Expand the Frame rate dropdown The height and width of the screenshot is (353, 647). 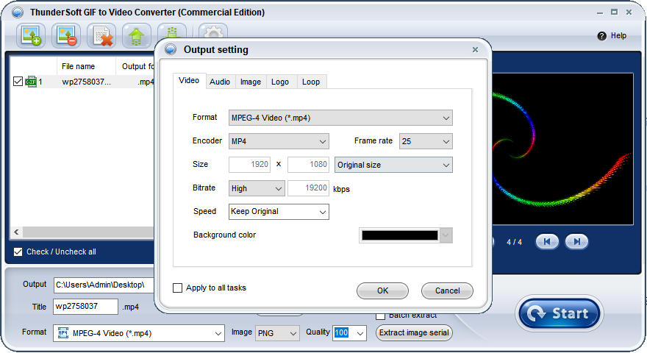tap(426, 141)
